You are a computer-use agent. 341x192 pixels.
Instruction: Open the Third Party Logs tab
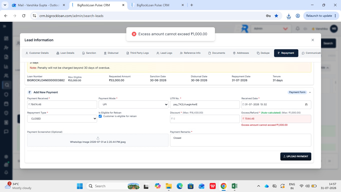pyautogui.click(x=138, y=53)
